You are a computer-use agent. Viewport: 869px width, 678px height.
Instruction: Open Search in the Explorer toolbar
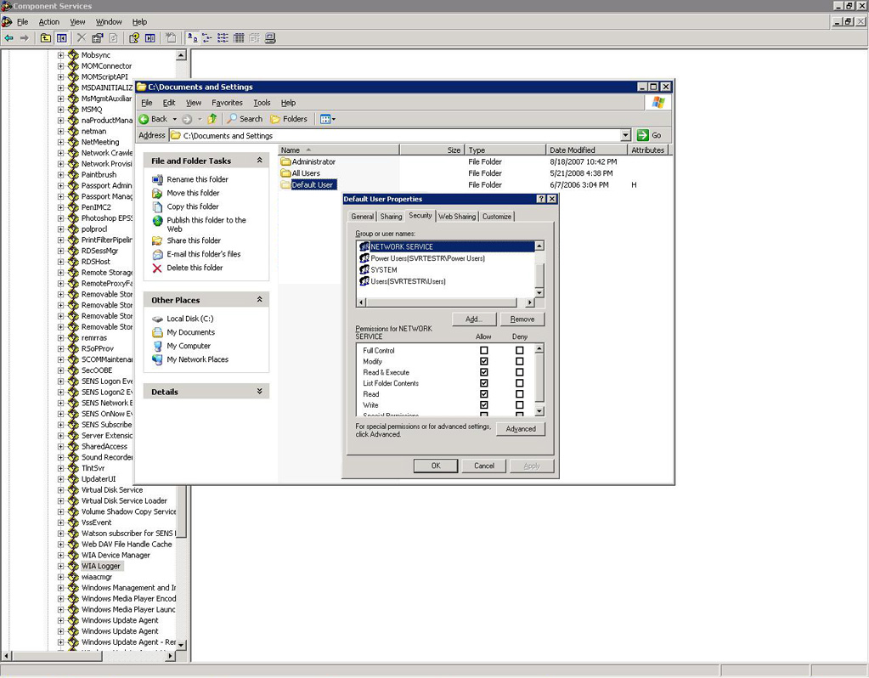(245, 119)
